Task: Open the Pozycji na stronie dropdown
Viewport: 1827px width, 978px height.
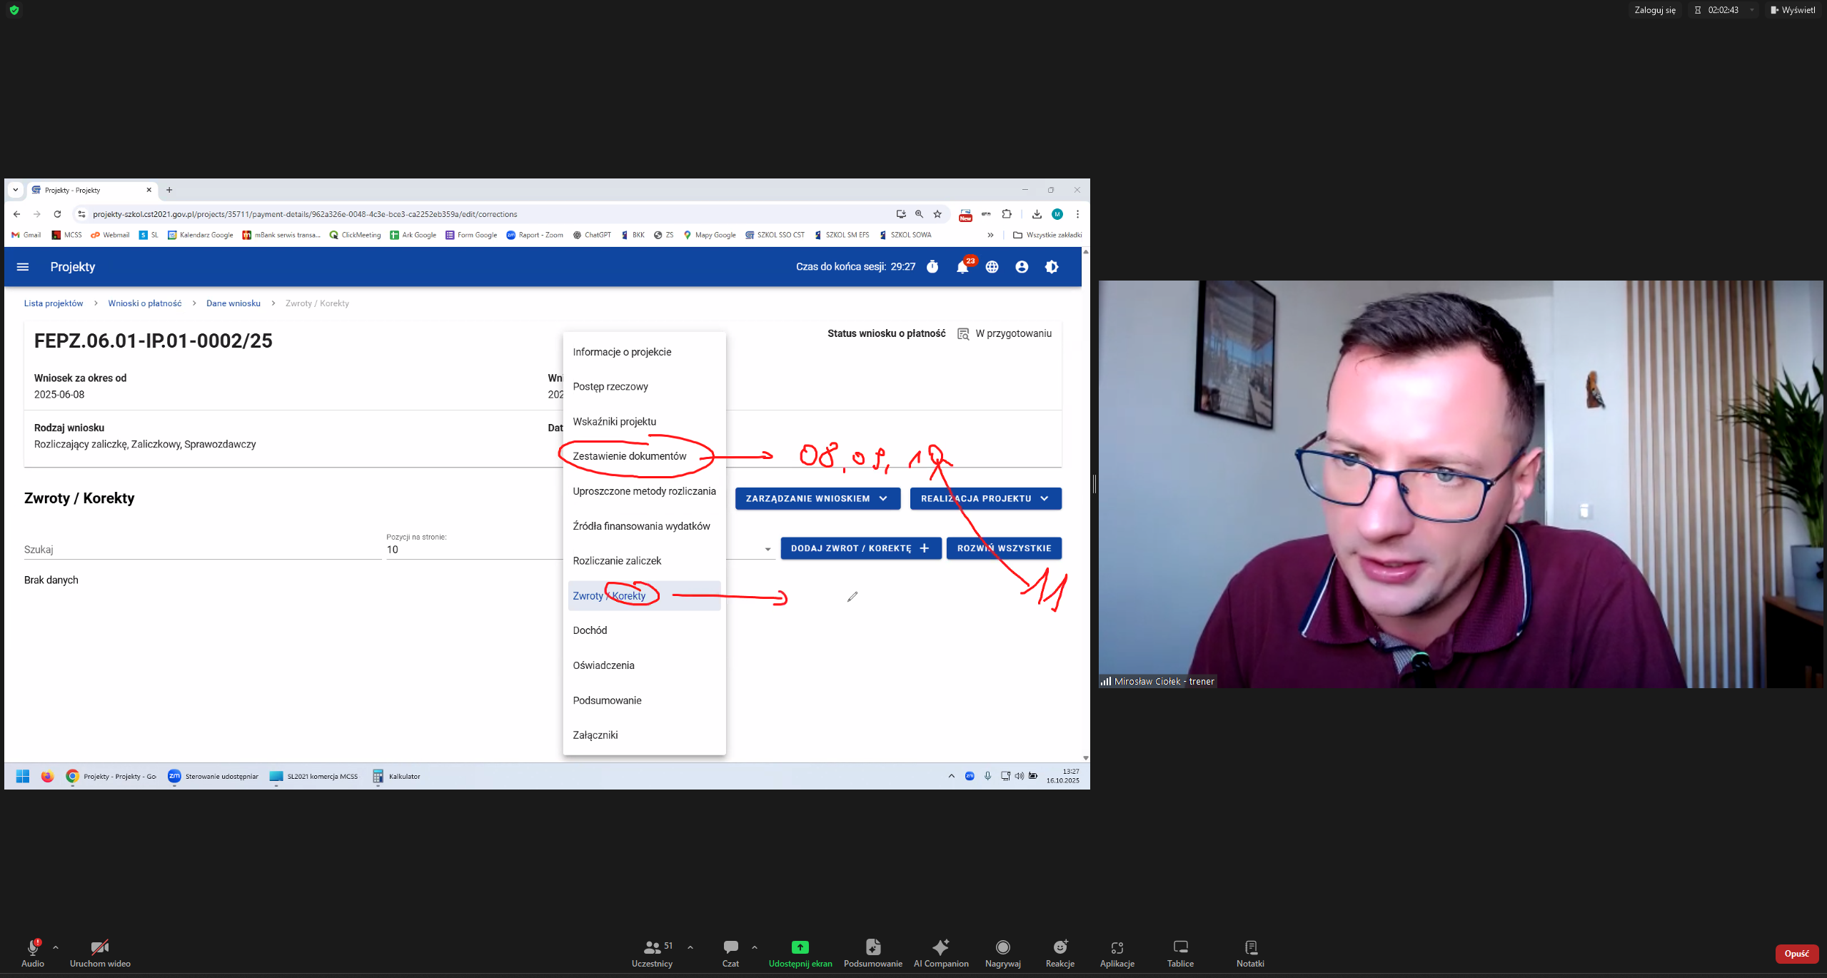Action: [x=767, y=550]
